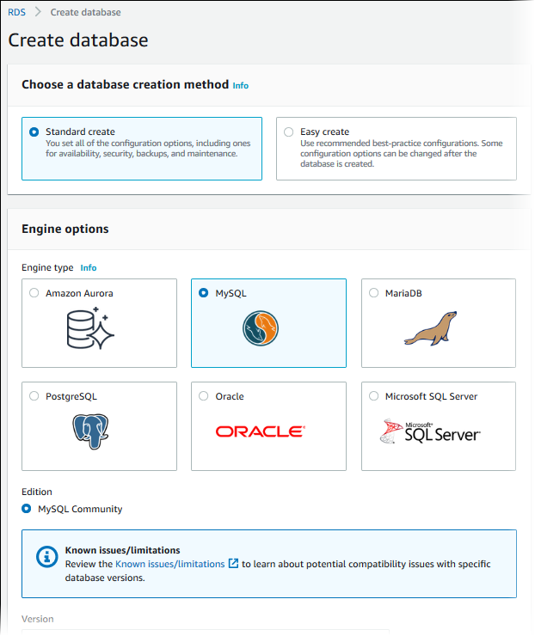535x636 pixels.
Task: Click the red Oracle logo
Action: (x=260, y=431)
